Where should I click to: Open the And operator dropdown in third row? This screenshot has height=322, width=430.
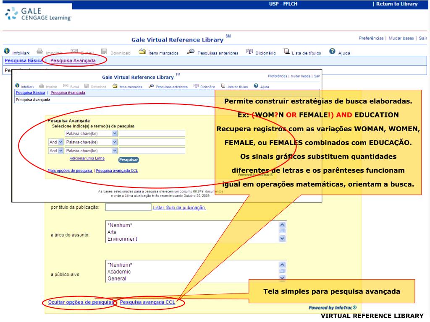pos(56,151)
